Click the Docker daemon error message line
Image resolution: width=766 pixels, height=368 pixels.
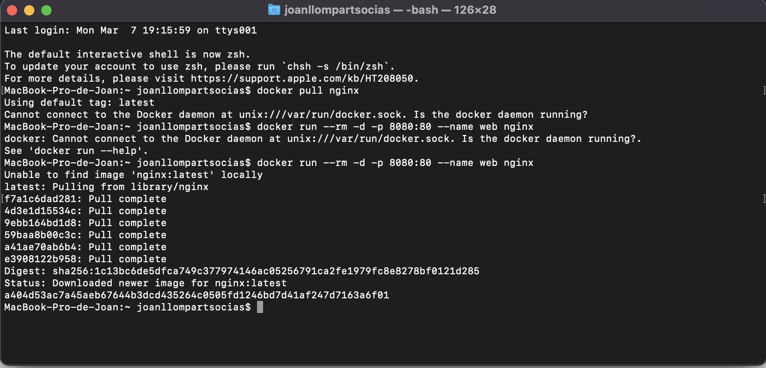tap(296, 114)
